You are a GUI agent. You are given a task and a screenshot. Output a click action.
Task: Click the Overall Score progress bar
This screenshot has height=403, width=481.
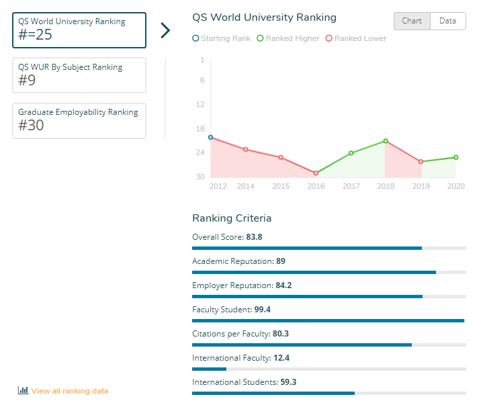(x=329, y=248)
